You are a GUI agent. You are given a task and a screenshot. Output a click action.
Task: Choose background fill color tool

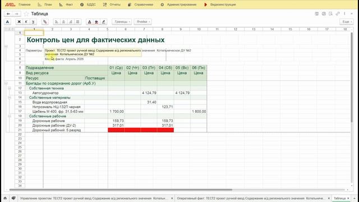point(96,22)
